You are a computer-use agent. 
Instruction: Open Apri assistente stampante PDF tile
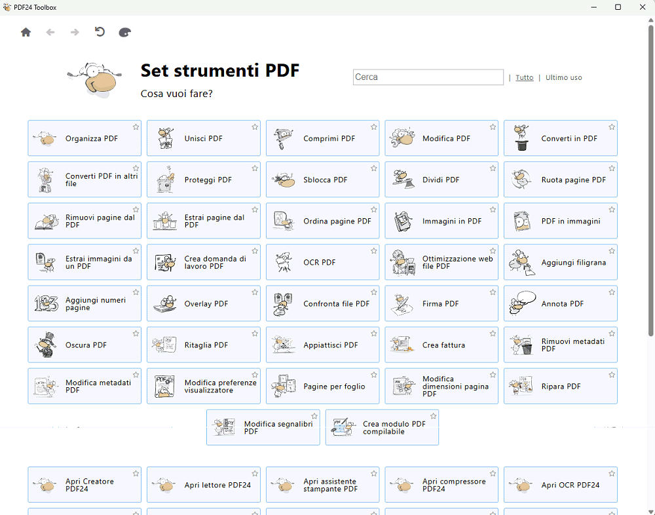322,485
